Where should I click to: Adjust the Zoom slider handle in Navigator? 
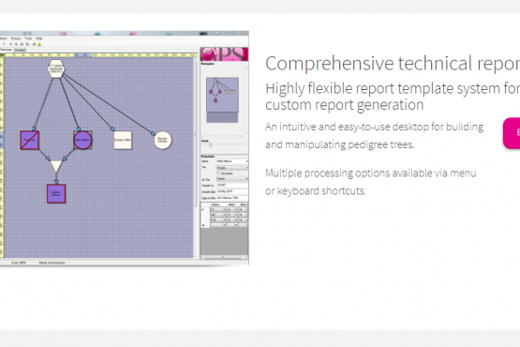click(210, 144)
